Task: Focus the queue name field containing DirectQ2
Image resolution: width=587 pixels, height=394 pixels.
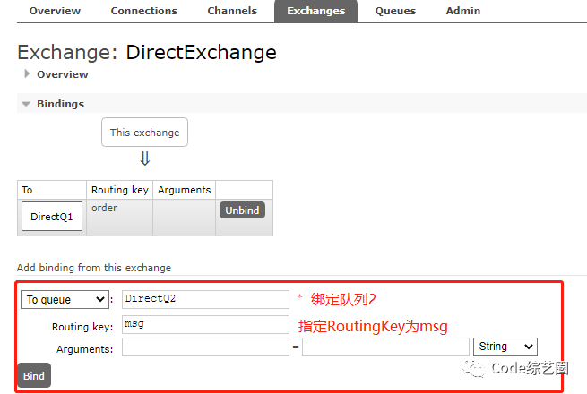Action: tap(205, 299)
